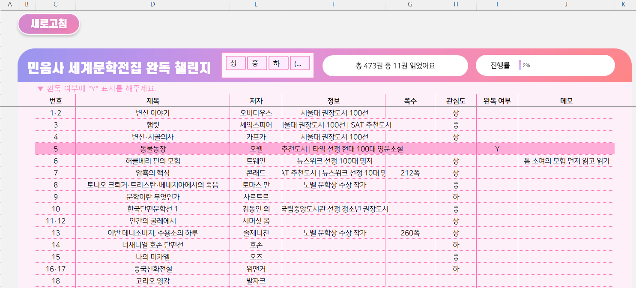636x288 pixels.
Task: Click the 메모 note for 허클베리 핀의 모험
Action: tap(566, 161)
